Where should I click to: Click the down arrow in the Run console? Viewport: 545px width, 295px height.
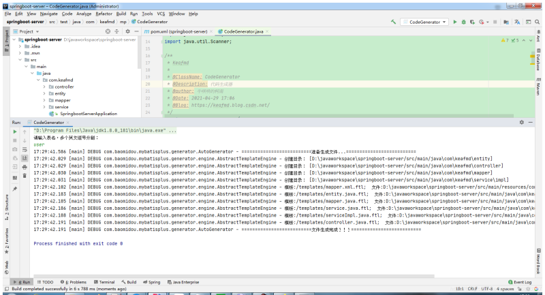tap(25, 140)
